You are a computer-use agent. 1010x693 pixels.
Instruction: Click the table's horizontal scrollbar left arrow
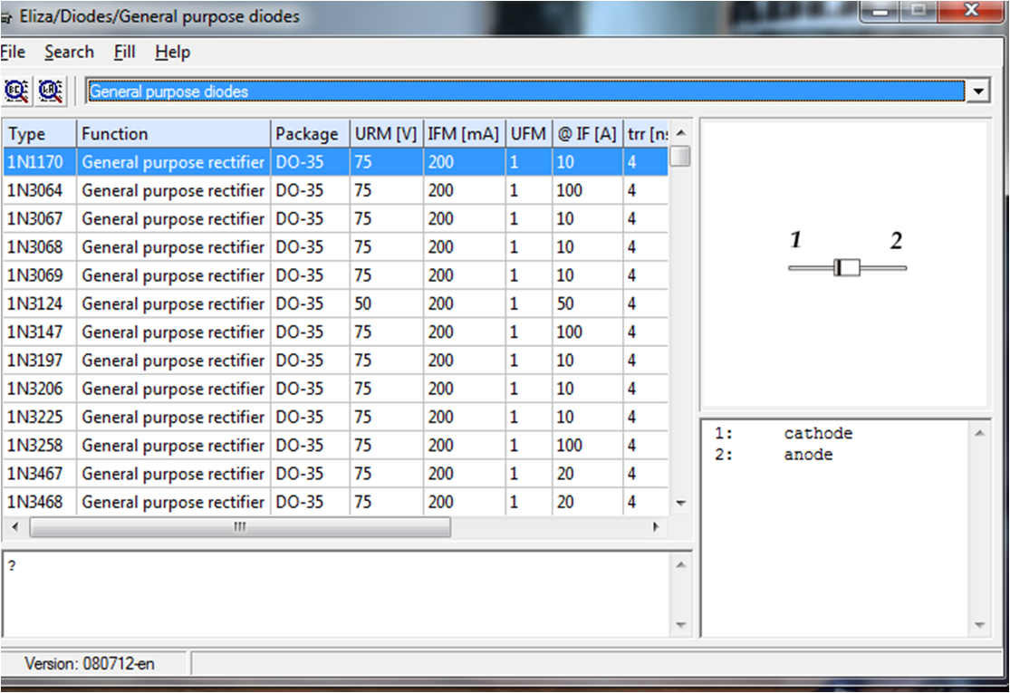[x=15, y=527]
